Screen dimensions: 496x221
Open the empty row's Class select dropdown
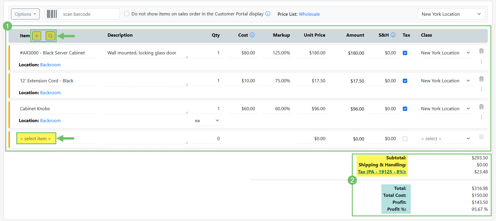click(446, 139)
